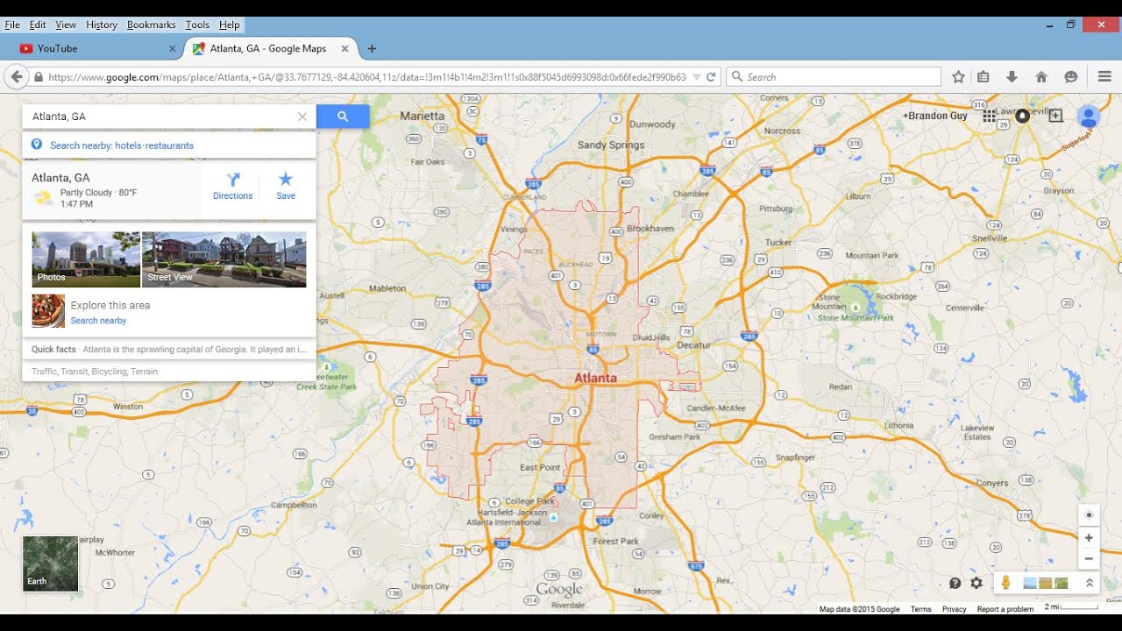Screen dimensions: 1122x631
Task: Open the History menu
Action: 102,25
